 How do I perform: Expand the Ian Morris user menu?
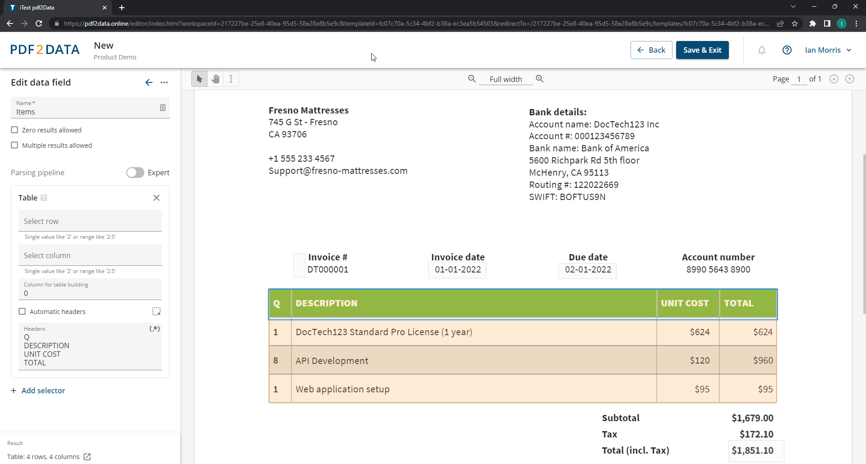tap(828, 50)
